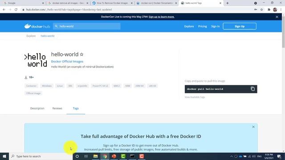The height and width of the screenshot is (160, 285).
Task: Select the Tags tab
Action: click(76, 108)
